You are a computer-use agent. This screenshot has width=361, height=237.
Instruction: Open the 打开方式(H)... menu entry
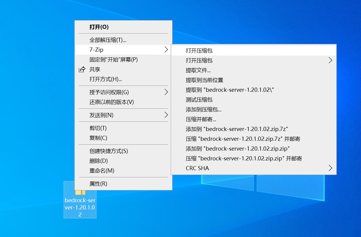[x=106, y=79]
